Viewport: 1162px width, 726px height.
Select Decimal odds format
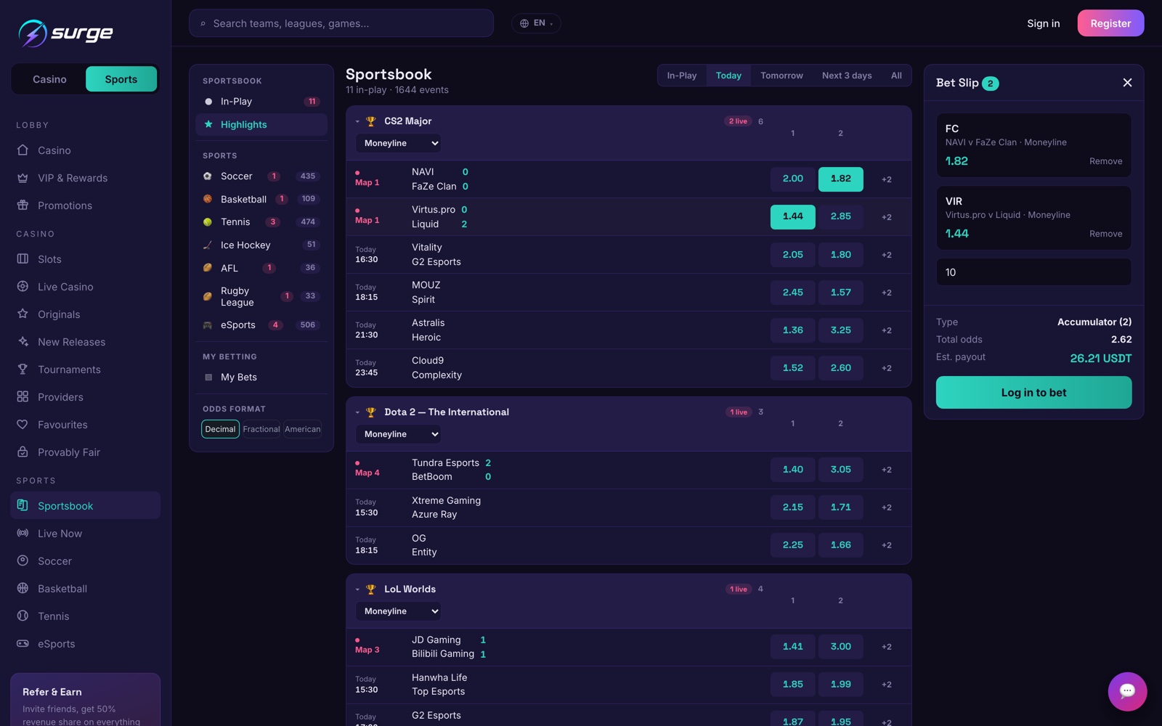pyautogui.click(x=220, y=429)
